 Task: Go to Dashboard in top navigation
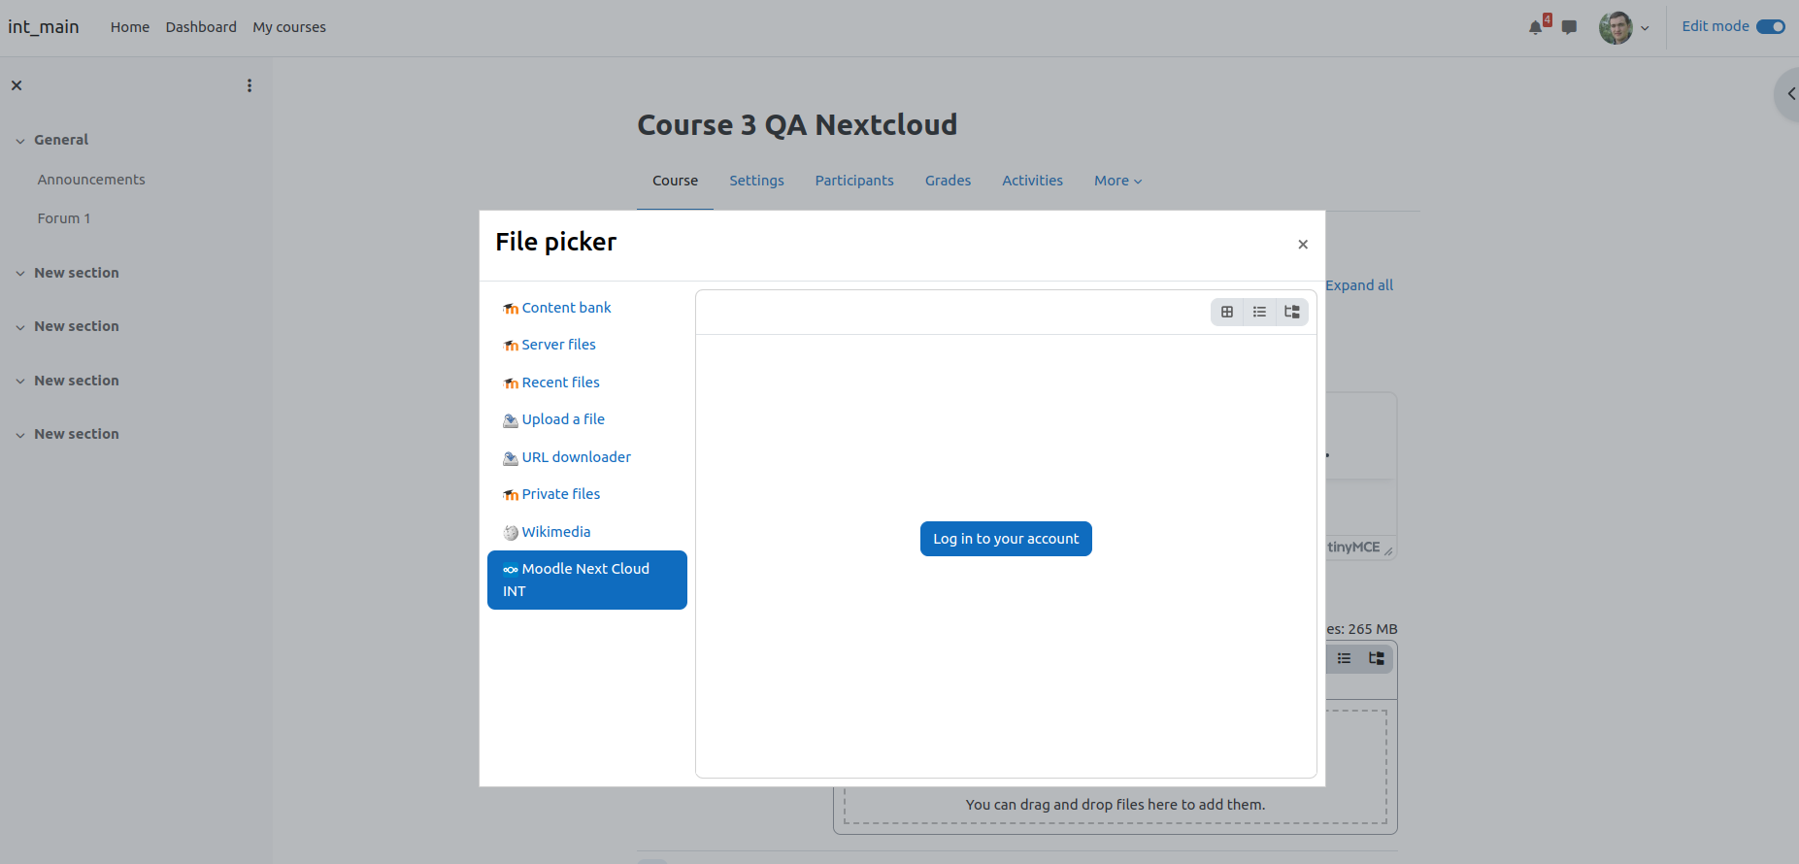pos(201,27)
